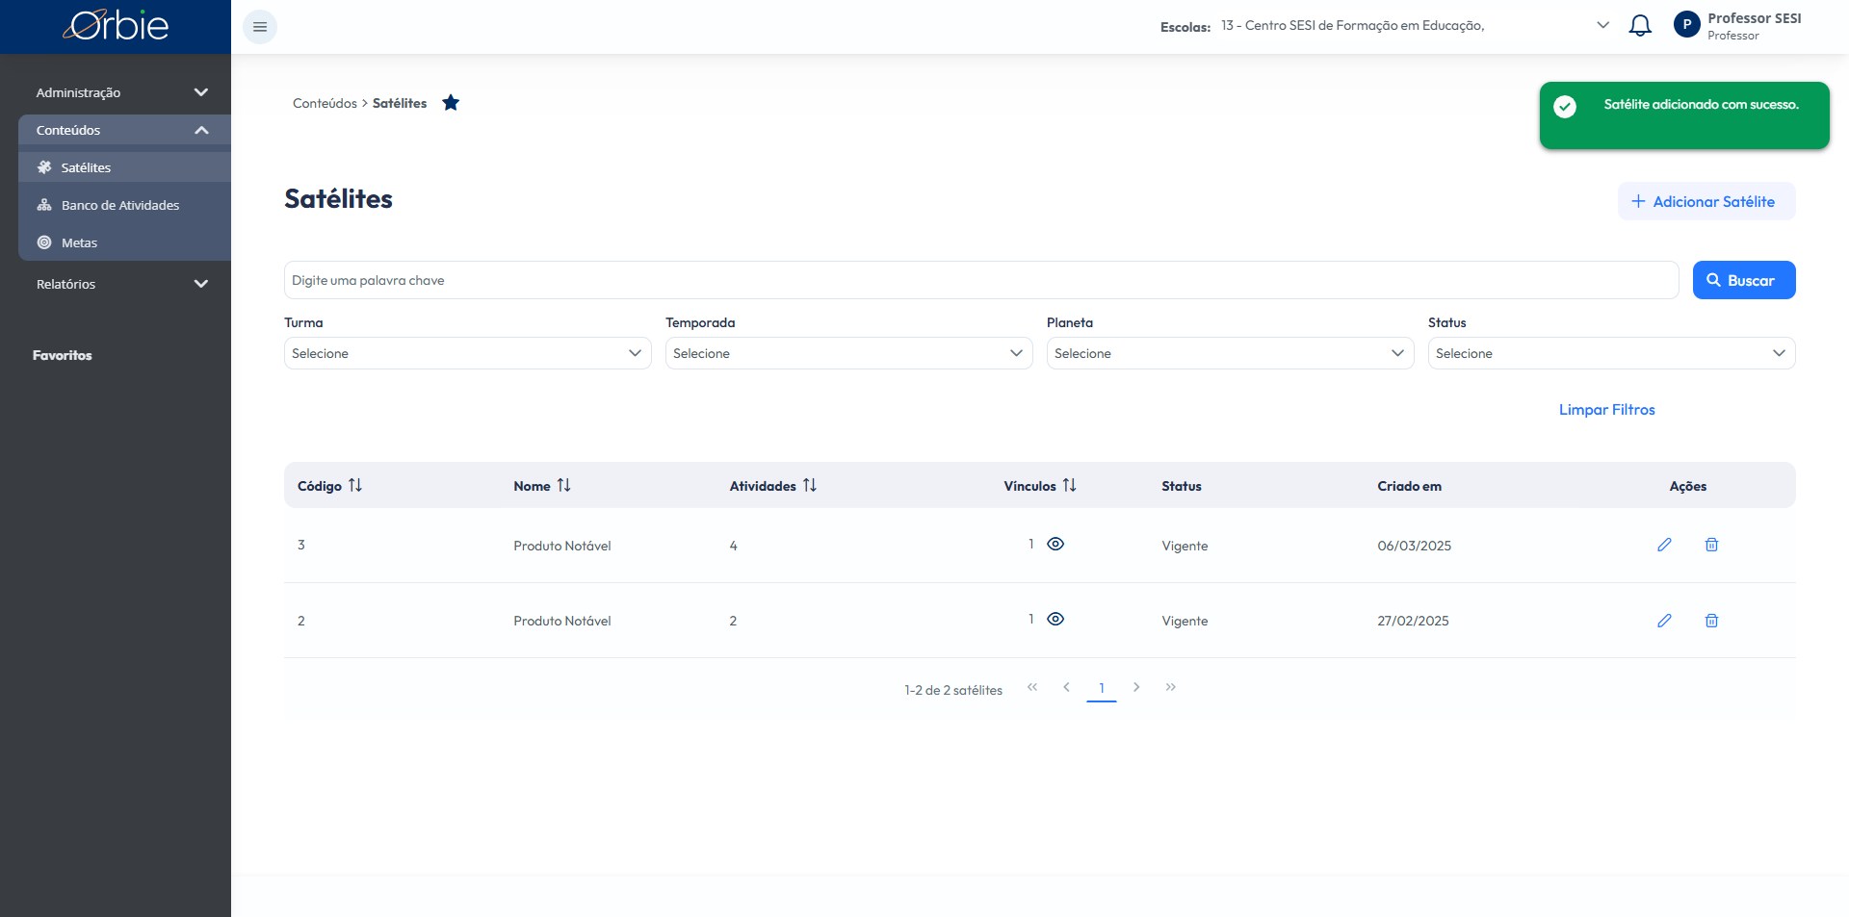Open the Turma filter dropdown
The width and height of the screenshot is (1849, 917).
coord(468,353)
